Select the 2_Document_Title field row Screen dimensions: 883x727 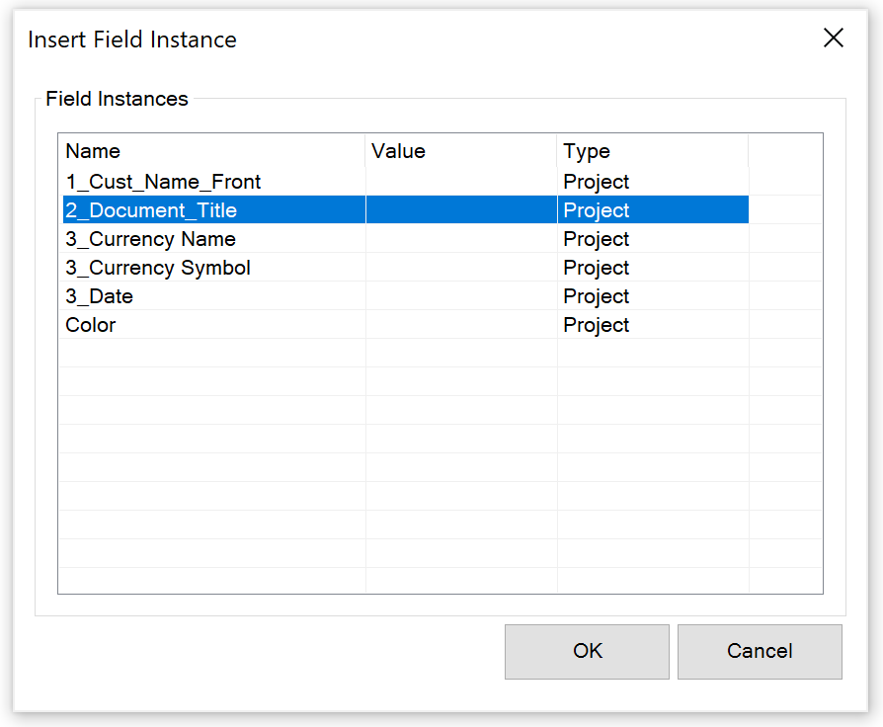point(406,210)
